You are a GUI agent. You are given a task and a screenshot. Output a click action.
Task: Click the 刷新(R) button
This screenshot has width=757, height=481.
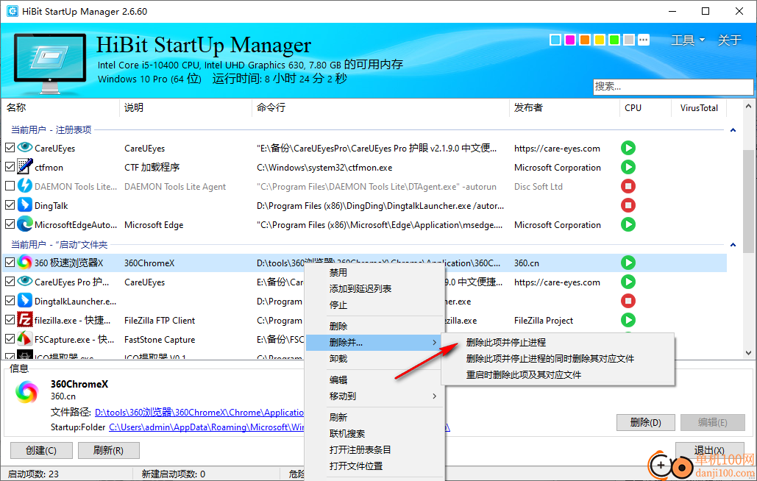click(x=109, y=450)
